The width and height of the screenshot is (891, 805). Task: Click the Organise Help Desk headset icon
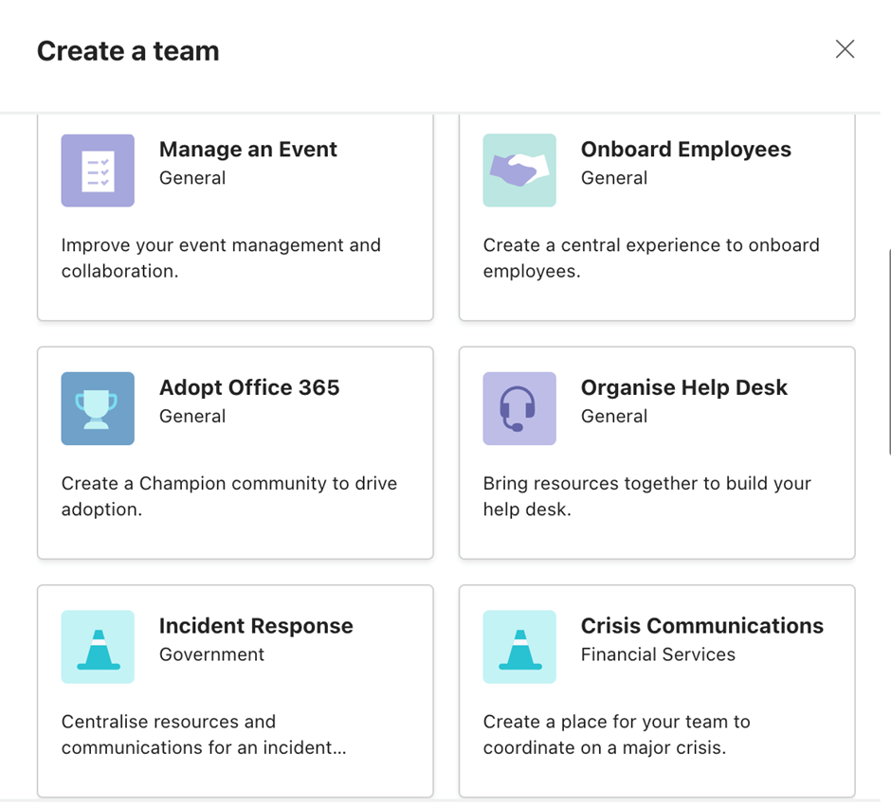click(519, 409)
